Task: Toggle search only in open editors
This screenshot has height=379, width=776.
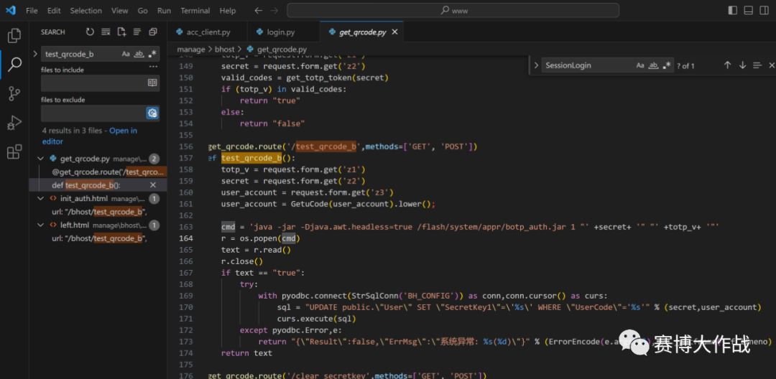Action: click(152, 83)
